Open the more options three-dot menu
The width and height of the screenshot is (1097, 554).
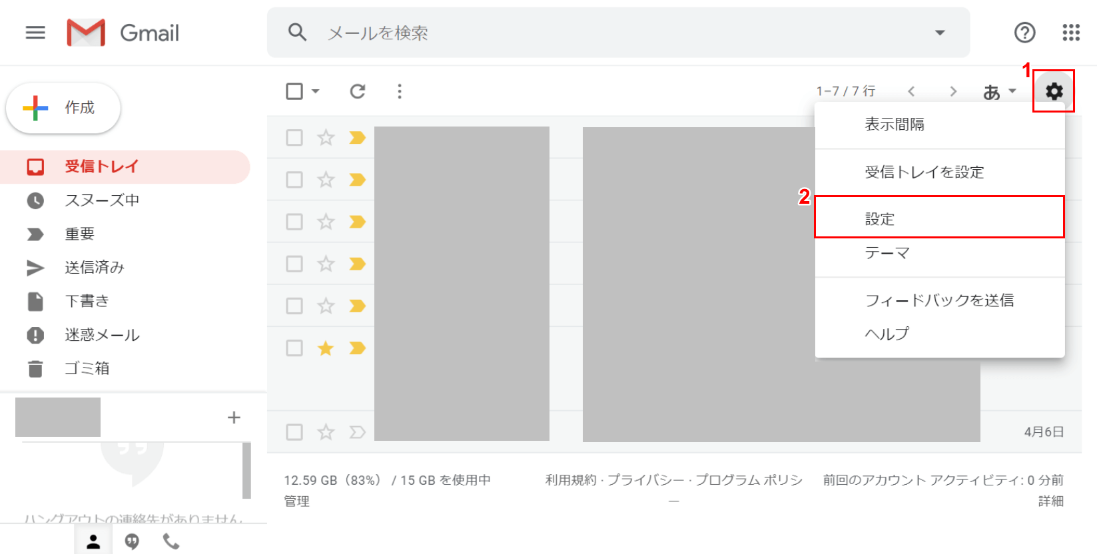(x=400, y=91)
